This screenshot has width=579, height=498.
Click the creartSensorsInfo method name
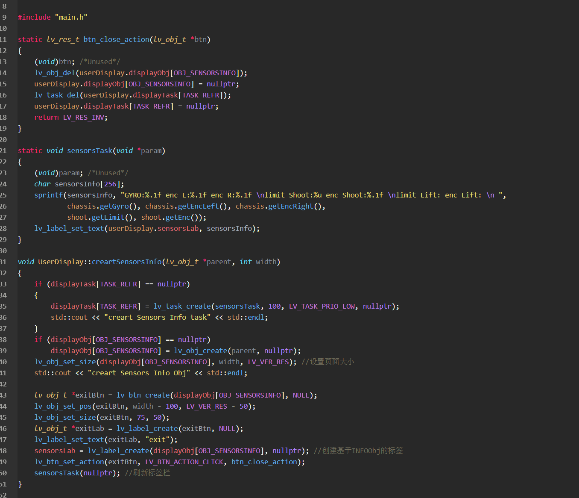click(x=127, y=262)
